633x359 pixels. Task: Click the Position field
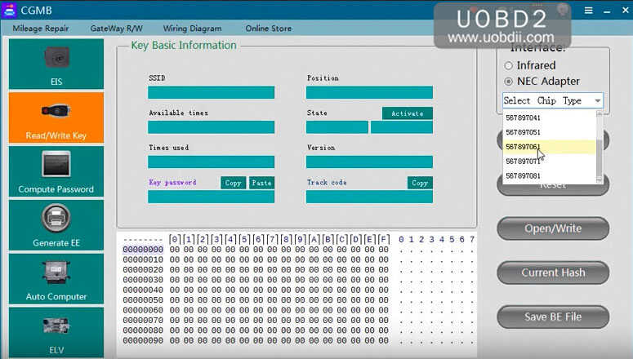tap(369, 92)
